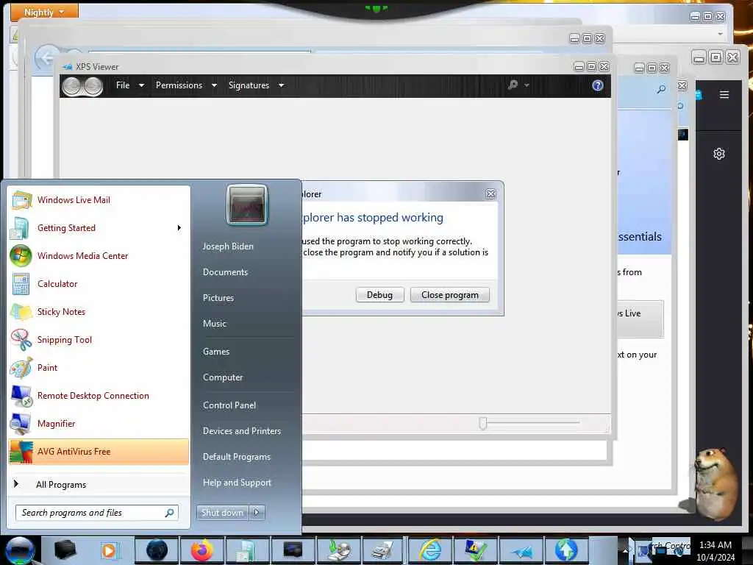Screen dimensions: 753x565
Task: Expand All Programs list
Action: pos(99,484)
